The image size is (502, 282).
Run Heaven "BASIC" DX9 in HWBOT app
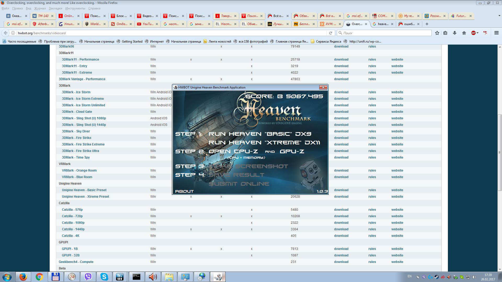coord(260,134)
